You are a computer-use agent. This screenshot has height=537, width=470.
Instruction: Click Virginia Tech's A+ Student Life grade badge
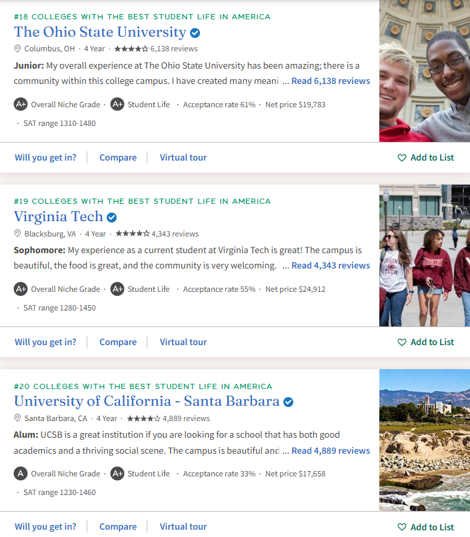[x=117, y=289]
